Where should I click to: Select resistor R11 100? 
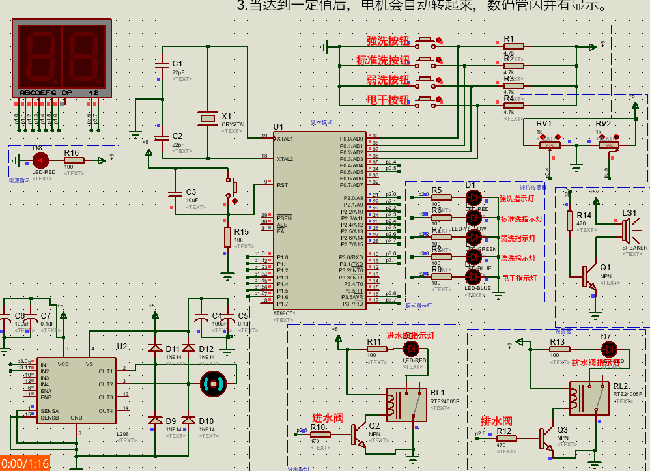click(x=377, y=349)
